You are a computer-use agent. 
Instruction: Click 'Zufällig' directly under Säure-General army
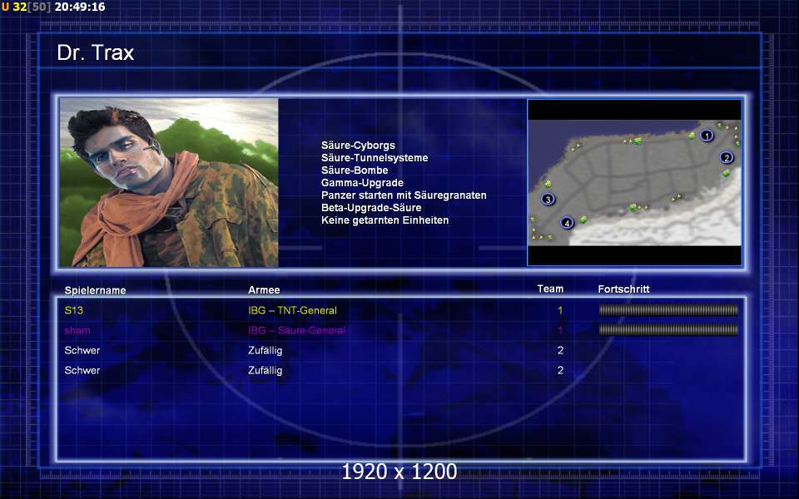pyautogui.click(x=265, y=350)
